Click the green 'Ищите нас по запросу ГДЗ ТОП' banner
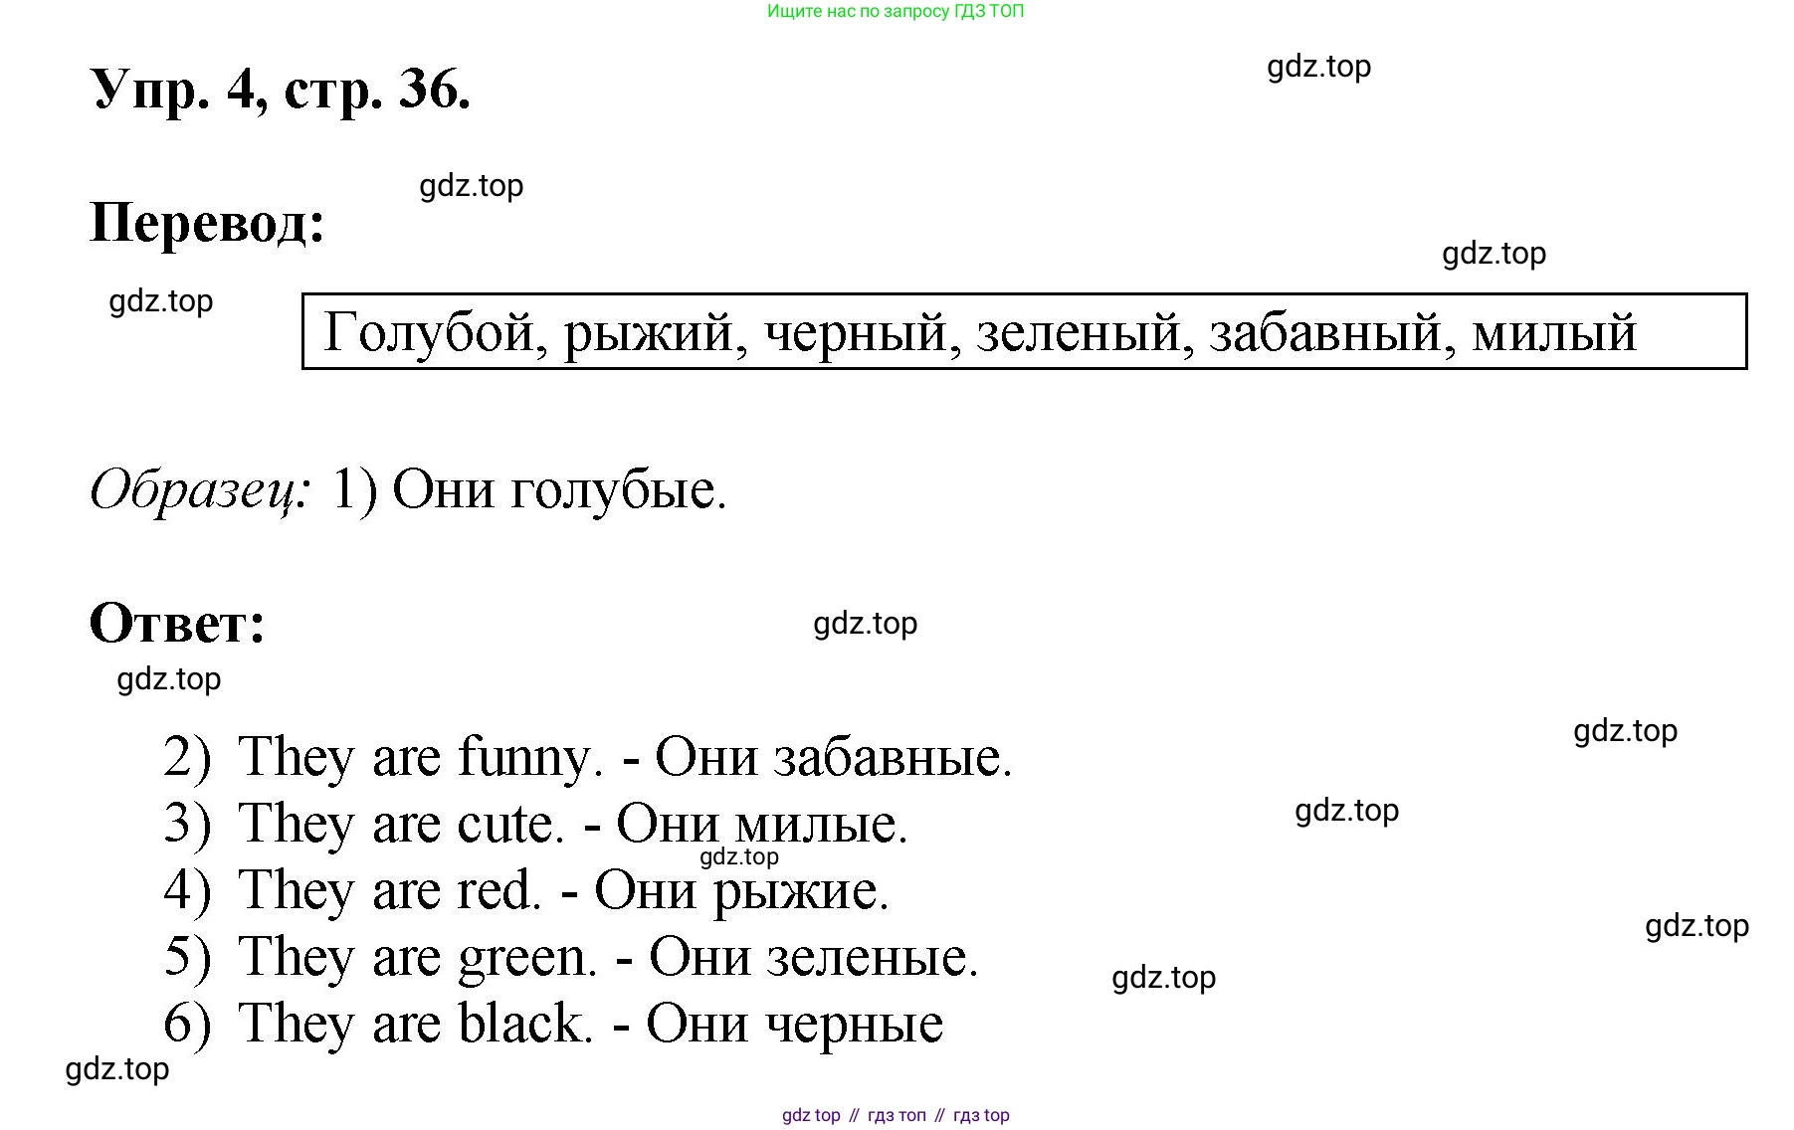 tap(896, 12)
